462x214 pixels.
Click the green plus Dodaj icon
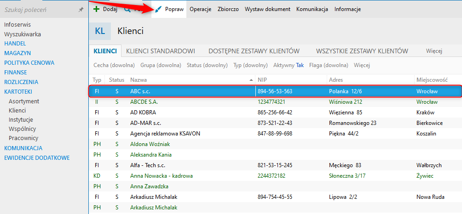tap(96, 9)
